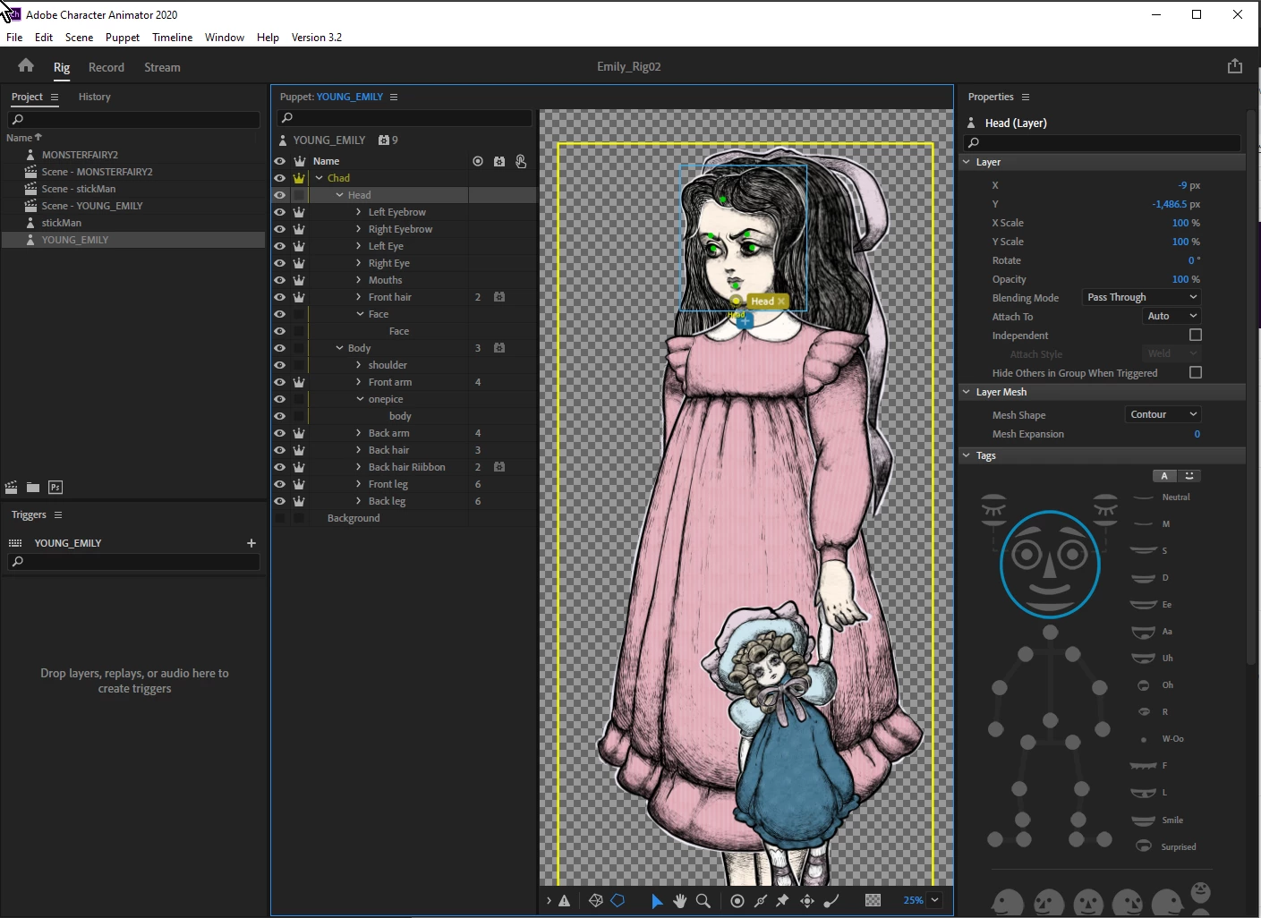1261x918 pixels.
Task: Collapse the Tags section
Action: [x=967, y=455]
